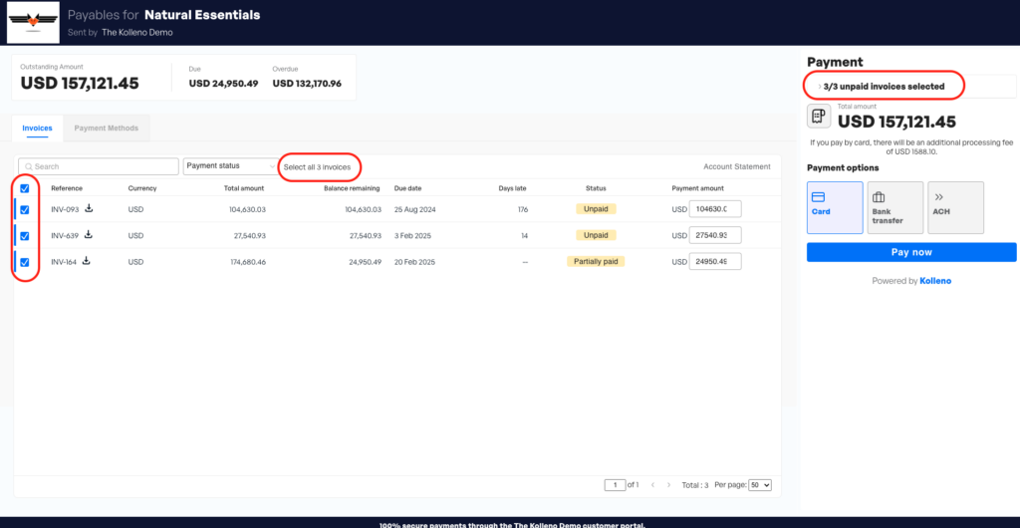The height and width of the screenshot is (528, 1020).
Task: Choose Bank transfer payment option
Action: (x=893, y=207)
